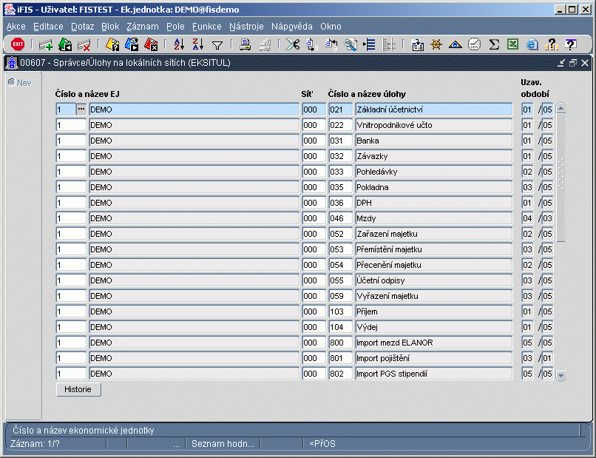596x458 pixels.
Task: Click the duplicate record icon with green arrow
Action: click(65, 45)
